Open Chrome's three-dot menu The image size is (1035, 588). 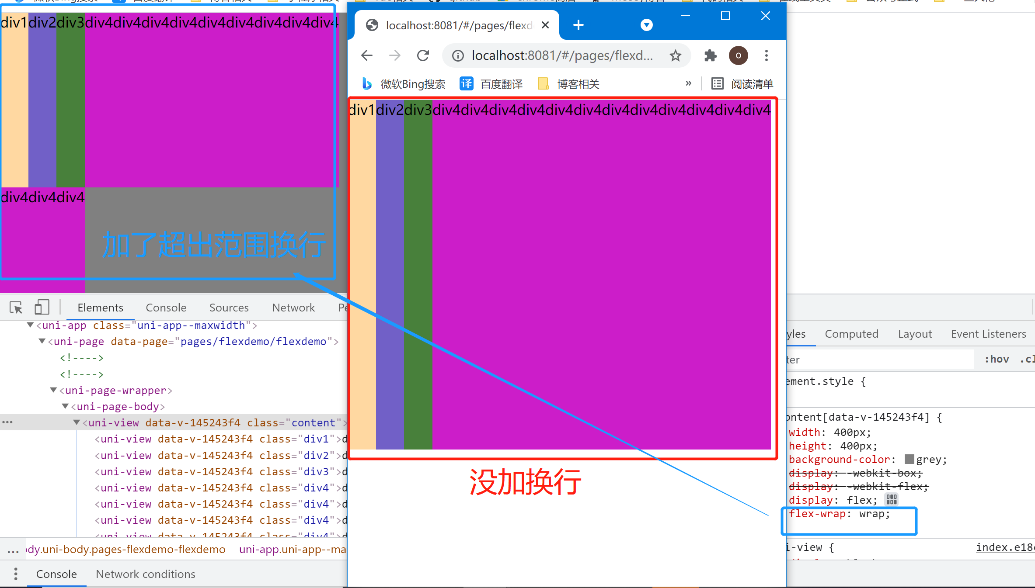766,55
